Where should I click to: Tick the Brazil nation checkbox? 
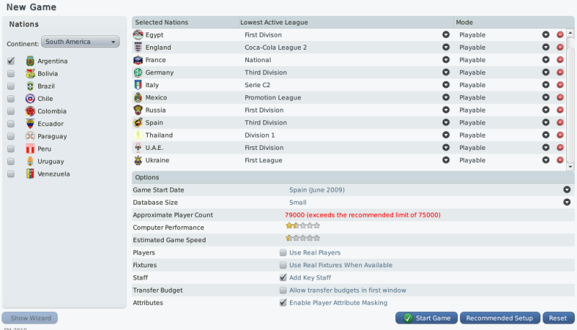click(x=11, y=86)
